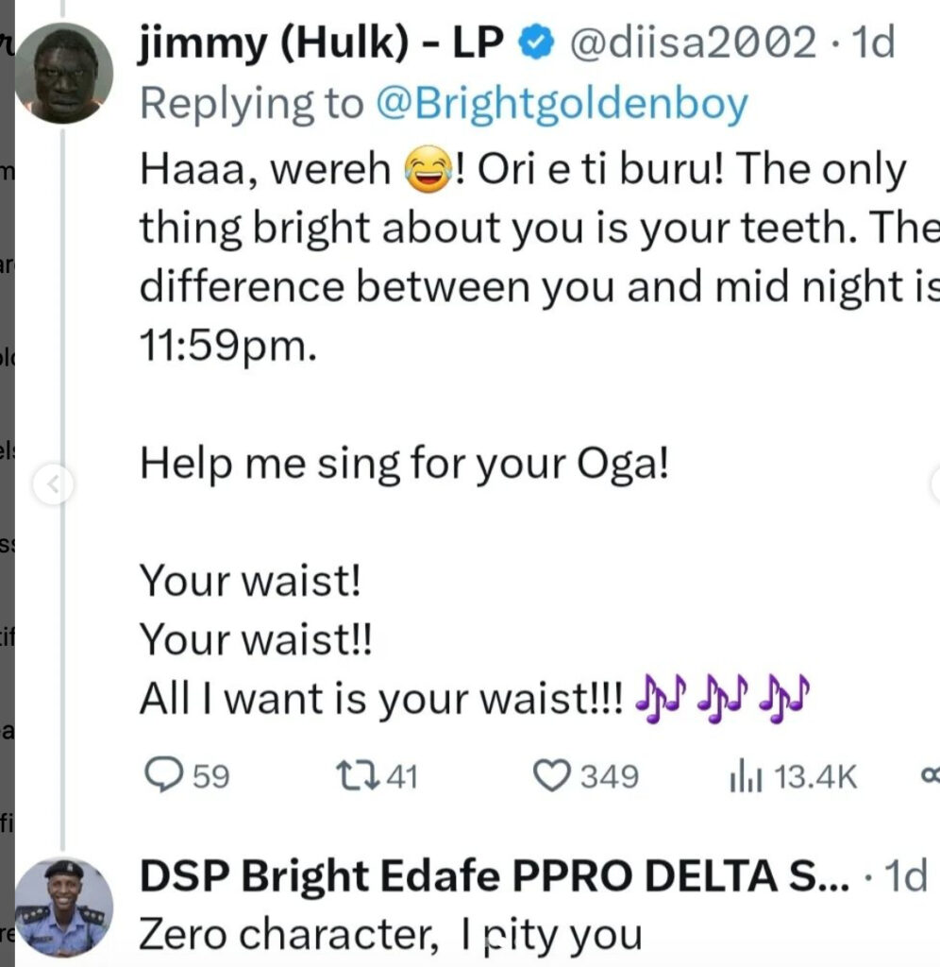Open the "Zero character, I pity you" reply

[391, 935]
